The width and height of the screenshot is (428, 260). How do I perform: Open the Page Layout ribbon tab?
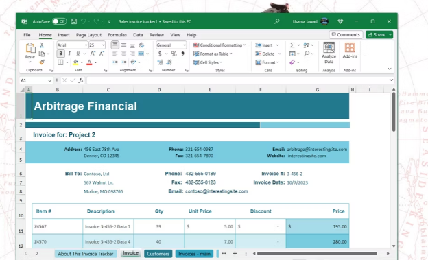88,35
